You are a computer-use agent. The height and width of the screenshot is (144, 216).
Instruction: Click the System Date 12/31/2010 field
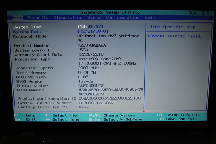[x=93, y=31]
